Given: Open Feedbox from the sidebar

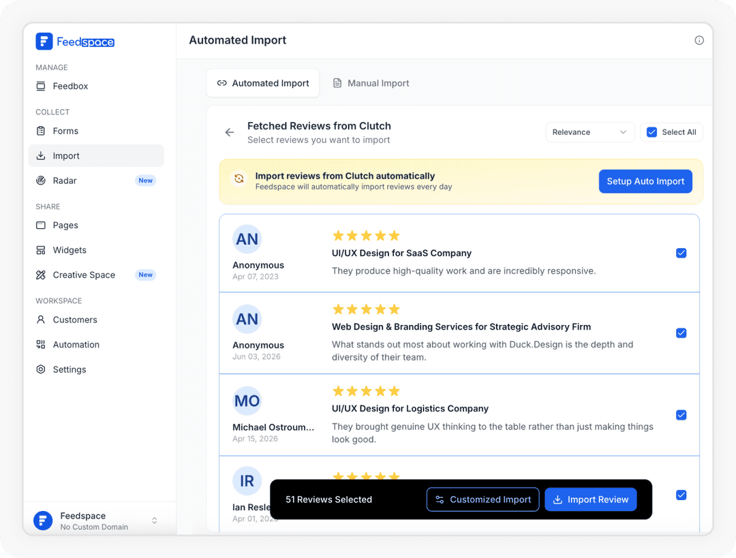Looking at the screenshot, I should pos(96,86).
